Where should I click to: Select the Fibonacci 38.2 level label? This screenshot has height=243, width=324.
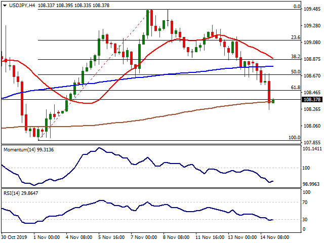tap(296, 57)
